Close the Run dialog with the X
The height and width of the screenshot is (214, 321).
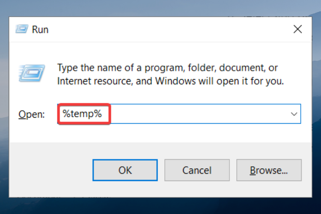pyautogui.click(x=297, y=29)
